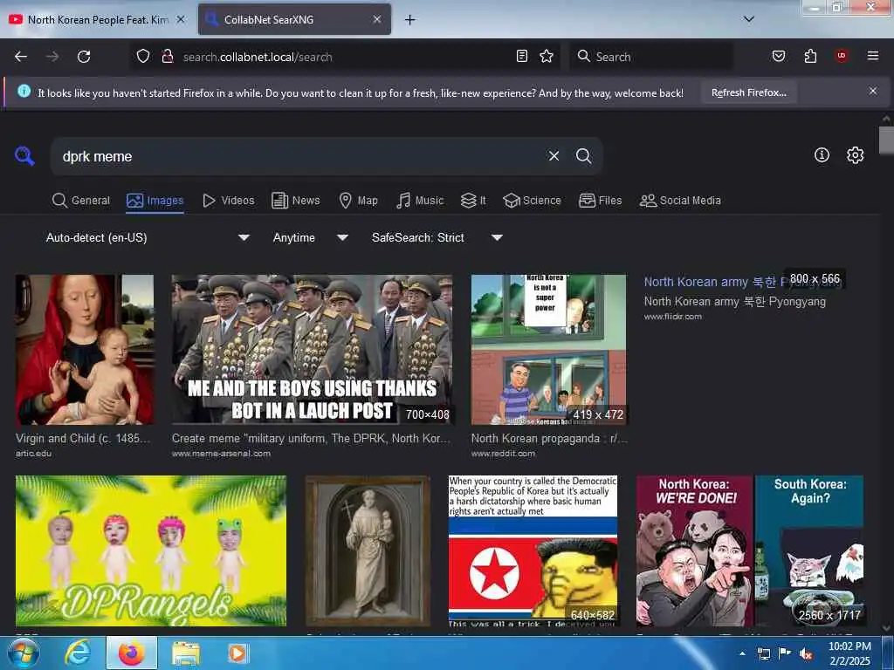
Task: Launch Internet Explorer from the taskbar
Action: point(78,653)
